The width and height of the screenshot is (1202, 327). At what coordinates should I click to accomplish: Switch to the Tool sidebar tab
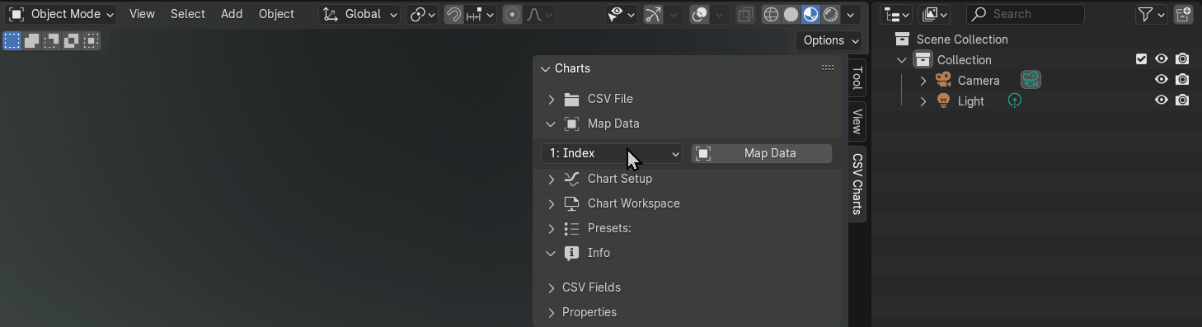coord(857,78)
